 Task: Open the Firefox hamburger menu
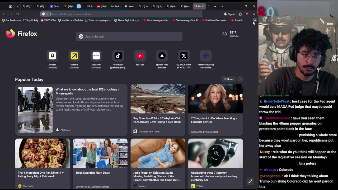point(254,14)
